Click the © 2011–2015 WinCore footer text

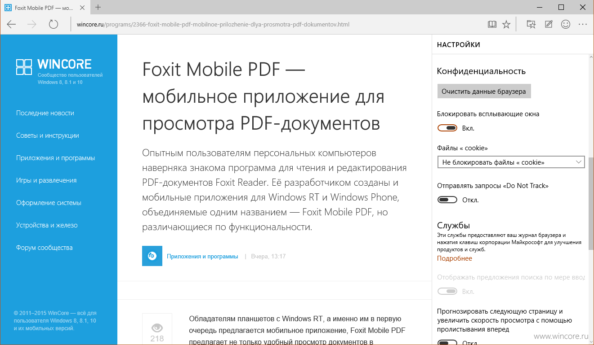coord(55,320)
